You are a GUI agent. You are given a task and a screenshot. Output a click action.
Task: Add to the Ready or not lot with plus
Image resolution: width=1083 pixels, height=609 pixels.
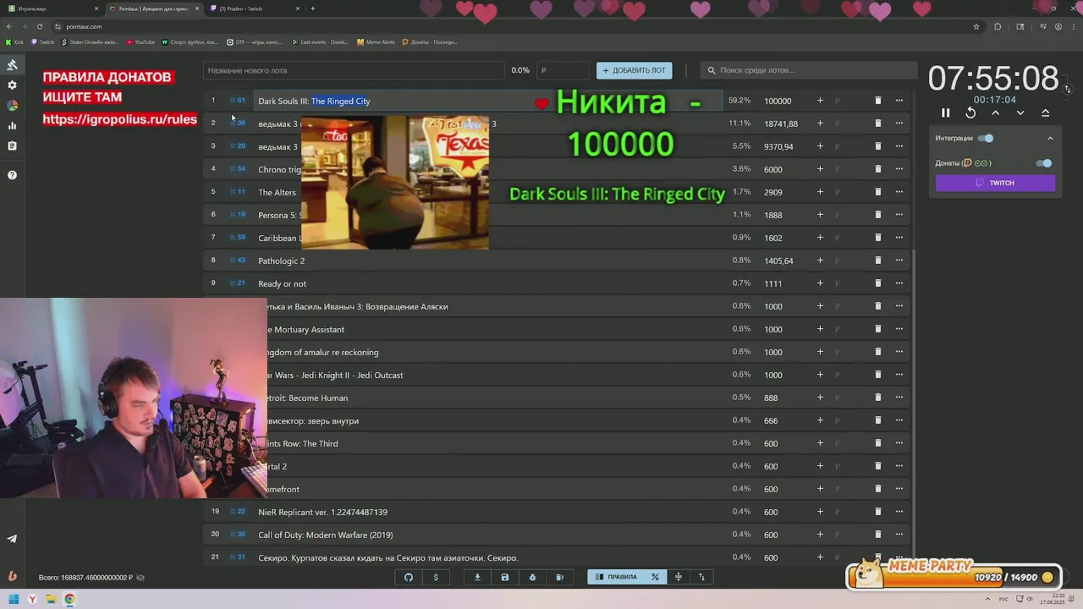click(820, 283)
